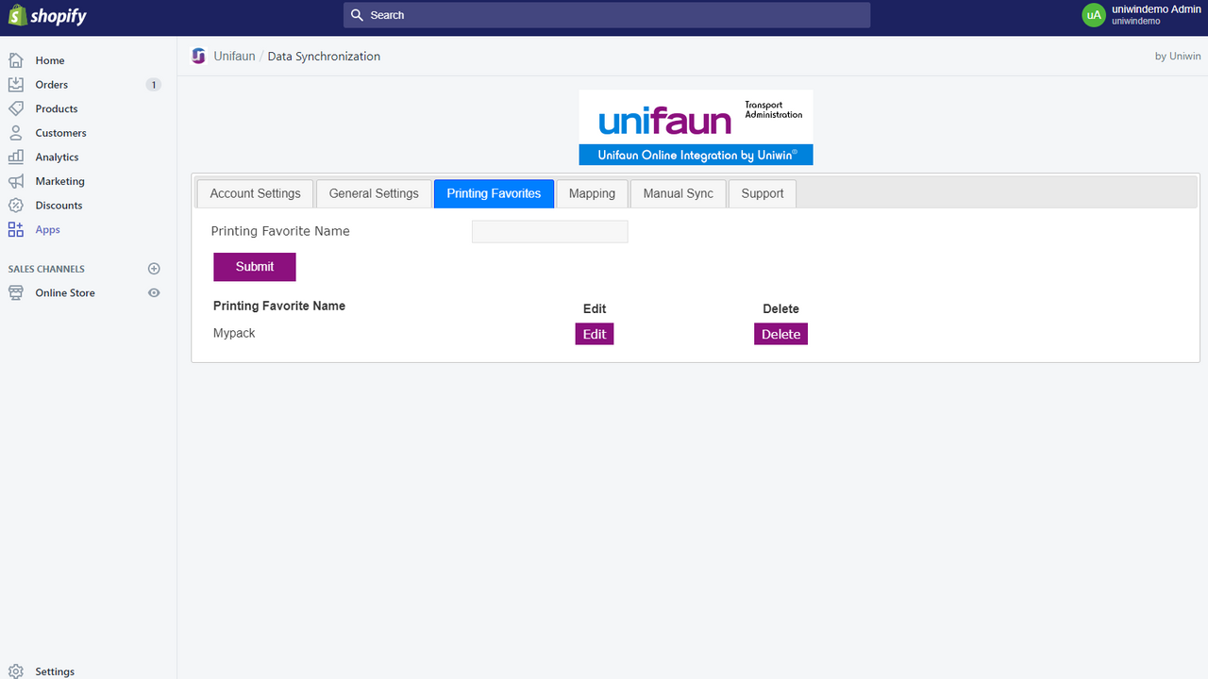Click the Discounts percent badge icon
This screenshot has width=1208, height=679.
click(x=16, y=205)
